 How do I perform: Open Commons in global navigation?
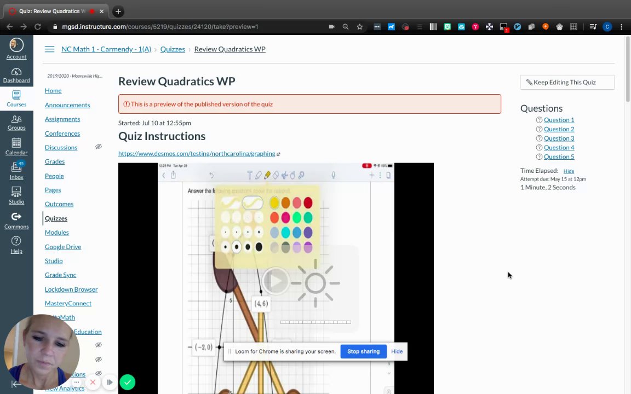pyautogui.click(x=16, y=221)
